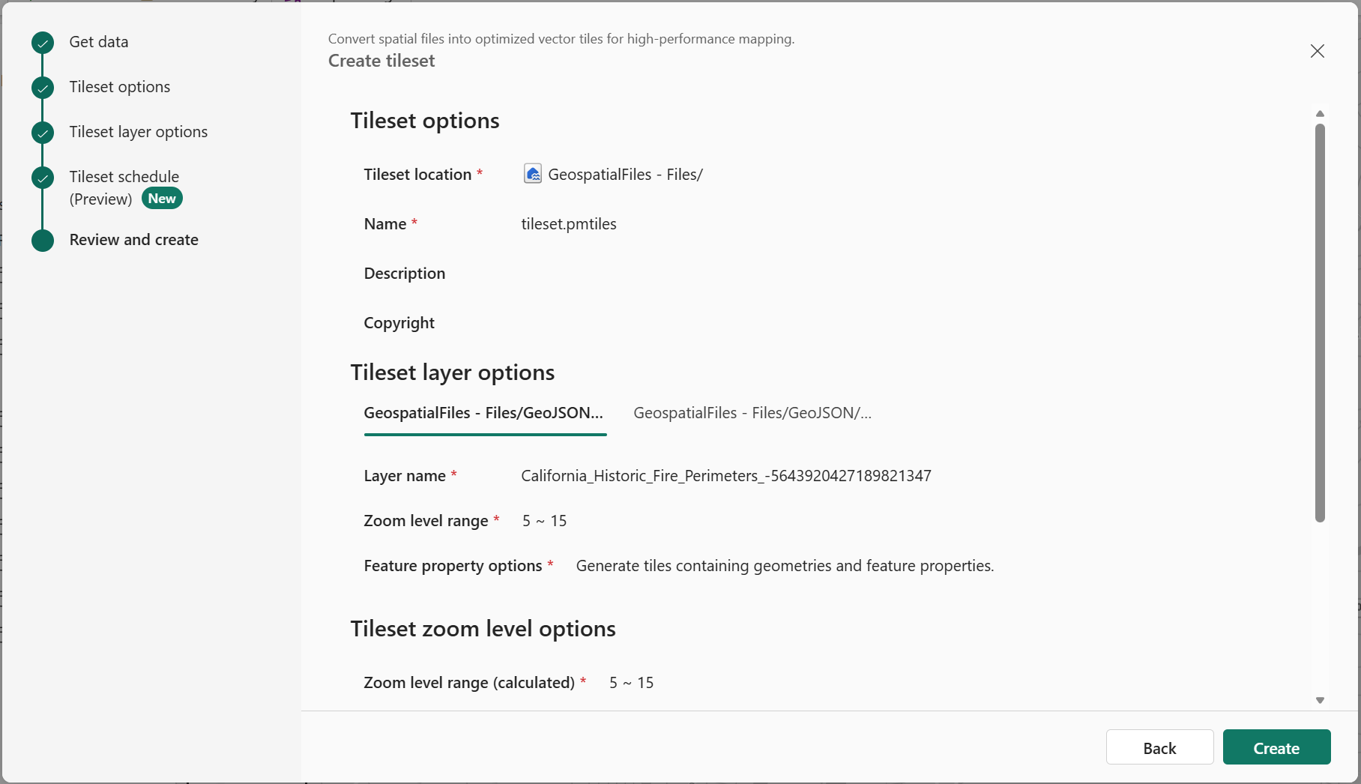Click the Tileset schedule step checkmark icon
Viewport: 1361px width, 784px height.
click(43, 178)
